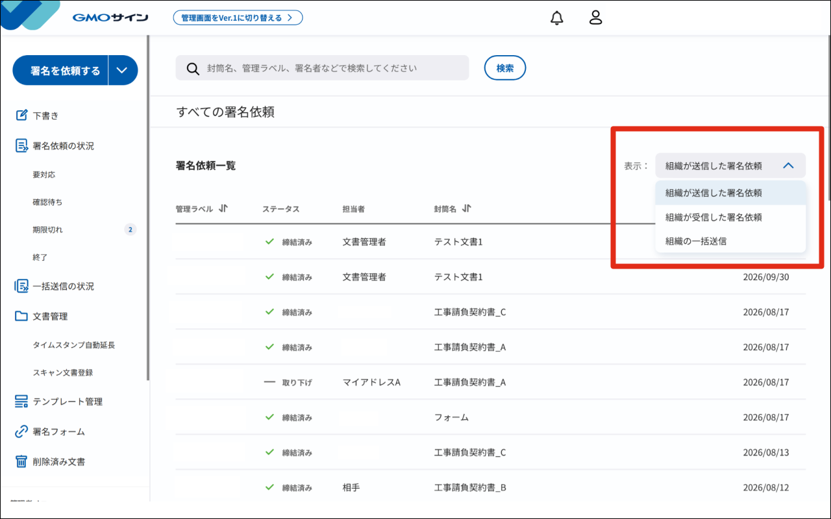Image resolution: width=831 pixels, height=519 pixels.
Task: Sort the list by 管理ラベル arrows
Action: (x=223, y=209)
